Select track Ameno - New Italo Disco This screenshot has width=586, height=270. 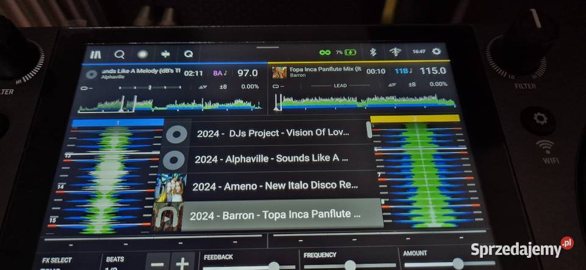[275, 185]
